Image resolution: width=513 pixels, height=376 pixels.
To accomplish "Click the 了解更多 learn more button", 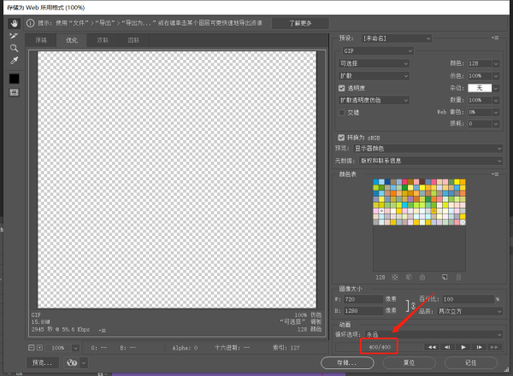I will [x=294, y=23].
